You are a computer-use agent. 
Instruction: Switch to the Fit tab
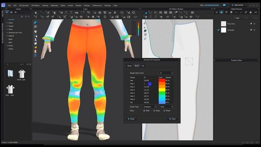[143, 66]
